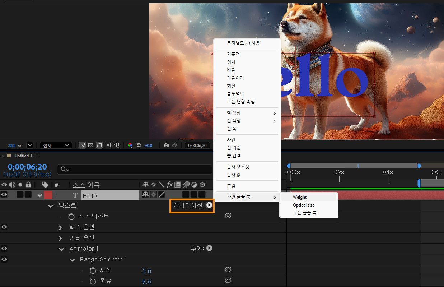Click expression pickwhip spiral for 소스 텍스트
The image size is (444, 287).
pyautogui.click(x=228, y=216)
